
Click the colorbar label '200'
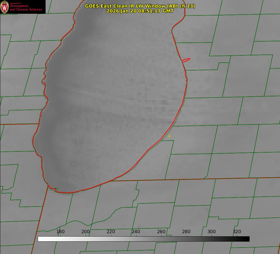(x=86, y=232)
